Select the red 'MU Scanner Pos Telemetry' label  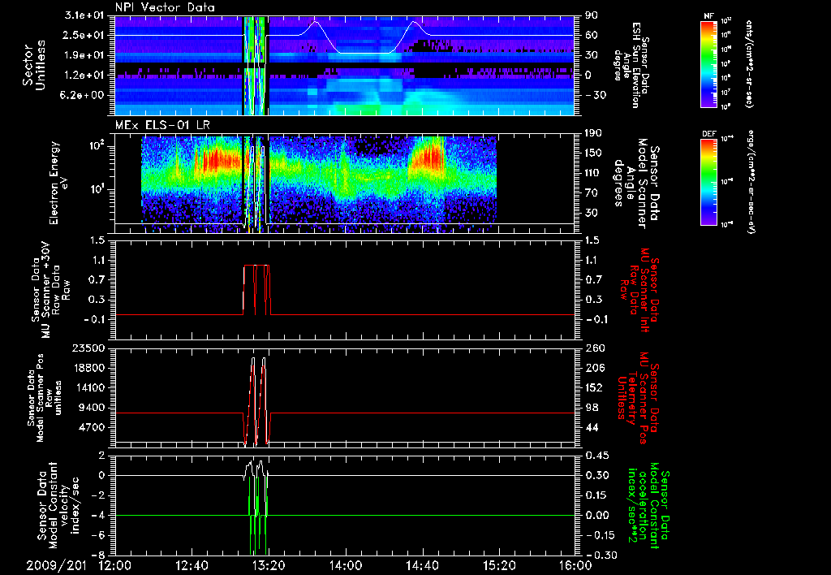tap(639, 398)
